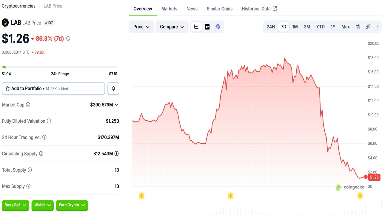The height and width of the screenshot is (215, 382).
Task: Click the red price endpoint dot
Action: (366, 177)
